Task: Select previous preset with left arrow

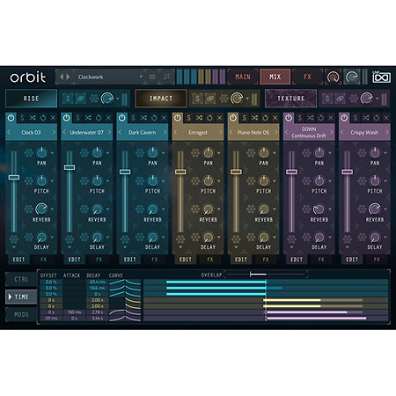Action: click(62, 77)
